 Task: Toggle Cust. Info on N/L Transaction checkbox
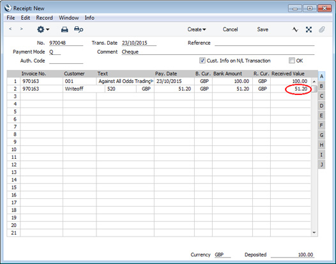202,61
